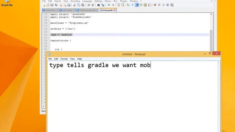Open the Notepad Edit menu
Screen dimensions: 235x132
tap(56, 59)
